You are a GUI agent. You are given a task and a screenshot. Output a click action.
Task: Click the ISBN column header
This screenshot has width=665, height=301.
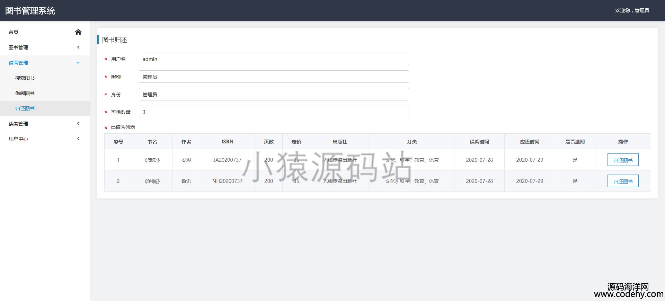227,142
